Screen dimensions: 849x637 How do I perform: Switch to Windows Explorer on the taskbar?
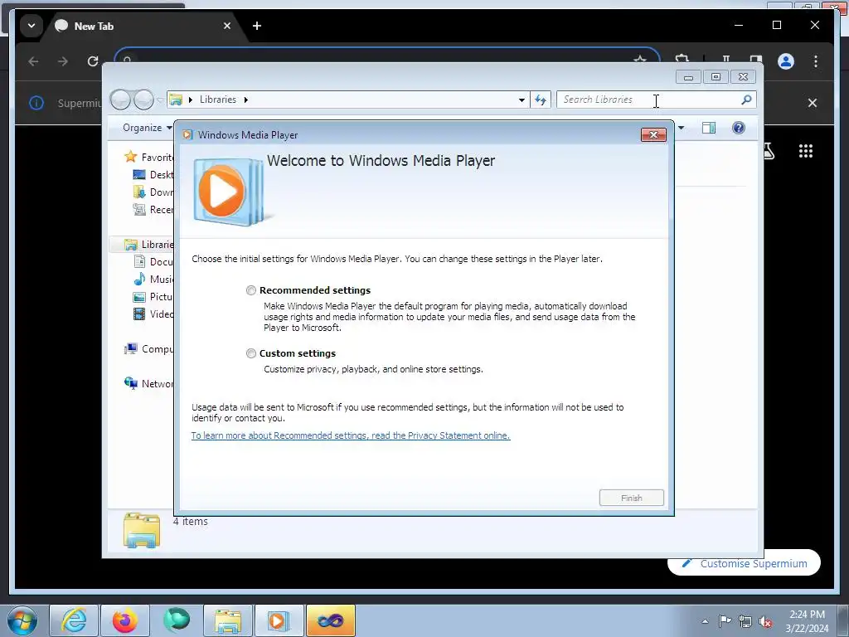[228, 620]
